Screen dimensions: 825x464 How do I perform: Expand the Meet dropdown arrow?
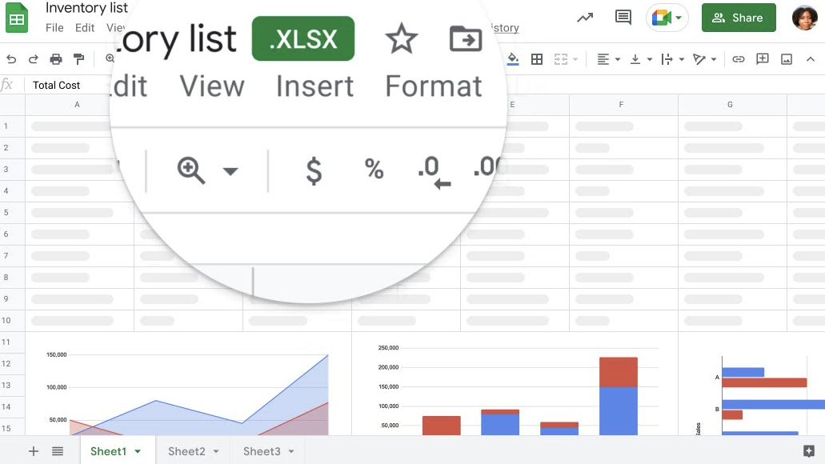click(679, 18)
